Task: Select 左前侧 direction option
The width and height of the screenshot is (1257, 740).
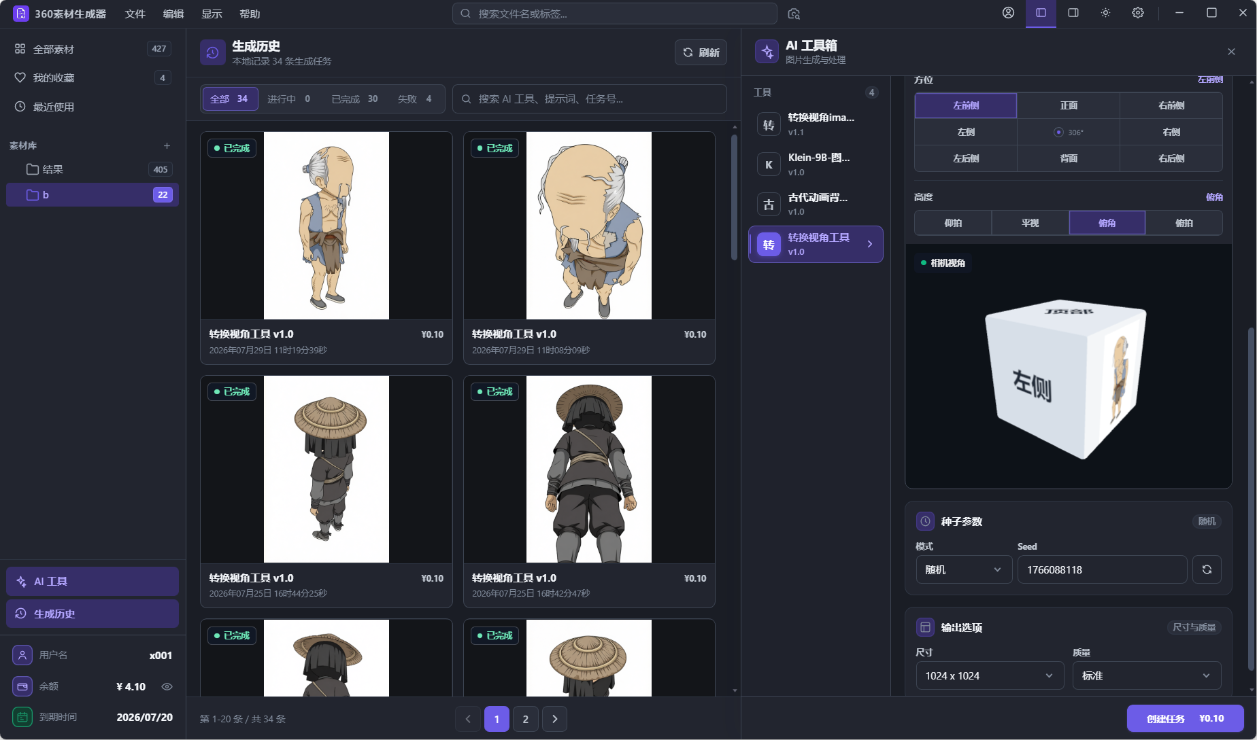Action: coord(966,105)
